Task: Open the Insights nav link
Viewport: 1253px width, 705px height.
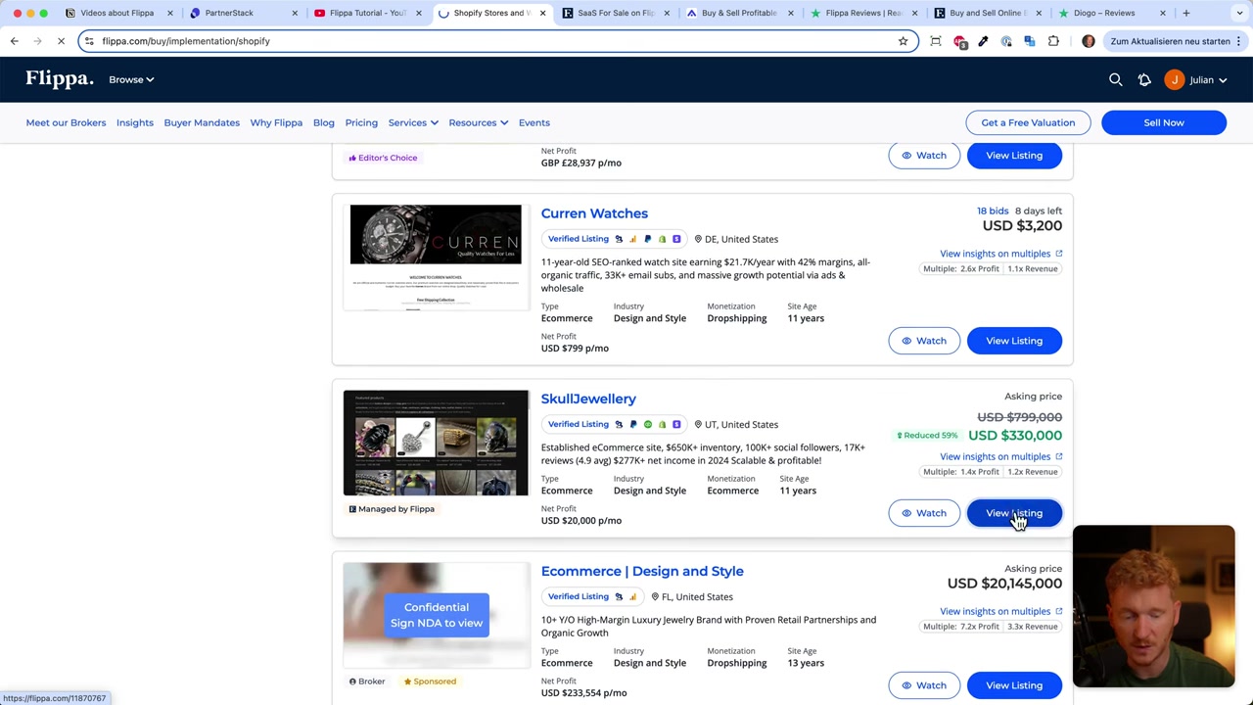Action: point(135,122)
